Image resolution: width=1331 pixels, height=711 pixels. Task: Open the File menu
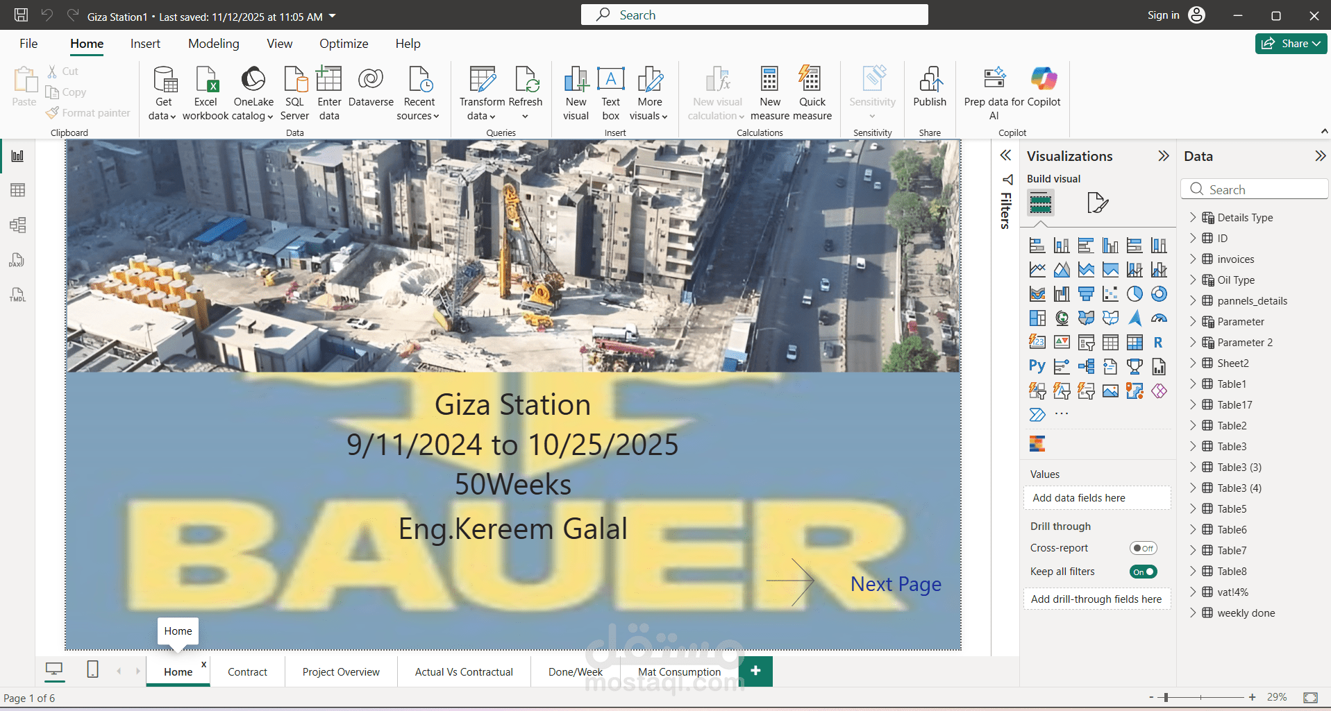[28, 44]
